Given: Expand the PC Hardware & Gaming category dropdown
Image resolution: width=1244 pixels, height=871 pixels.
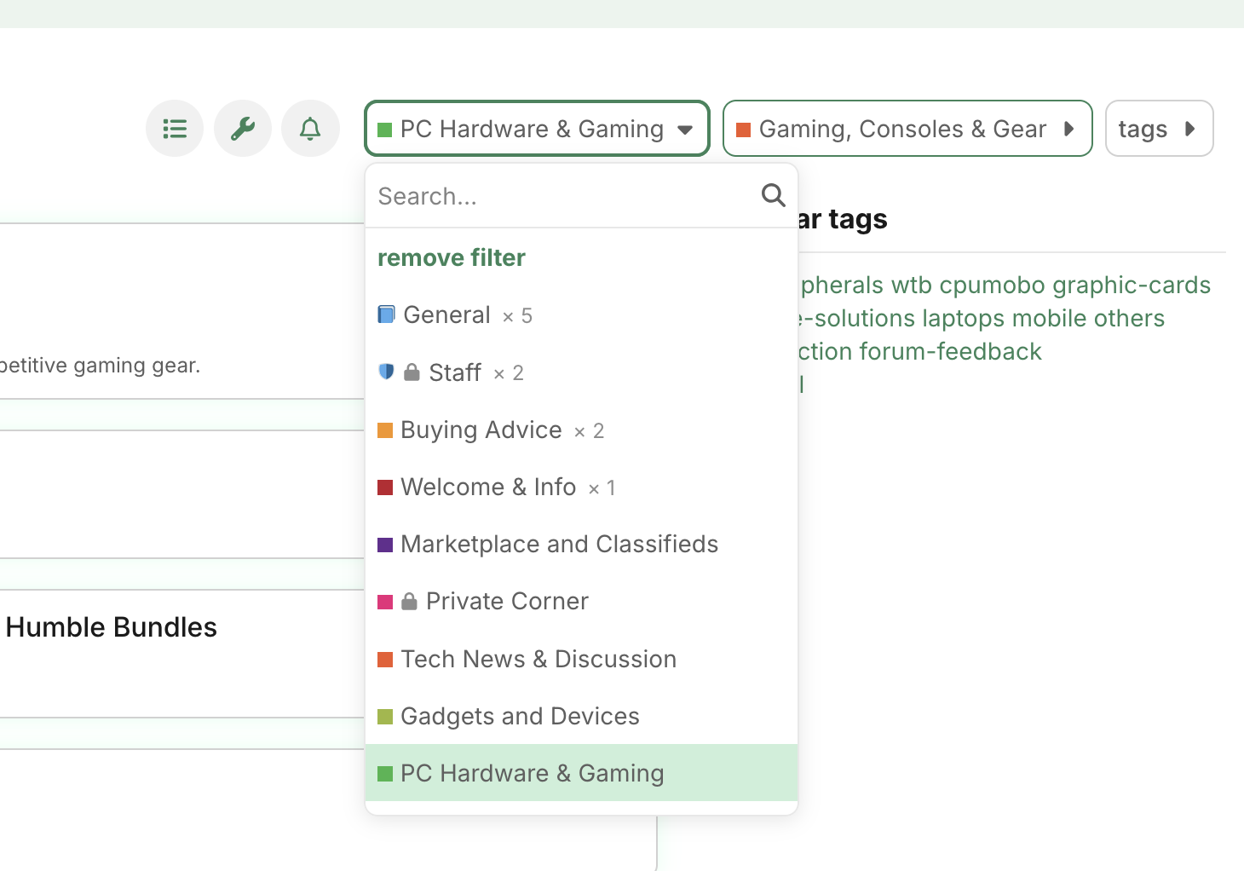Looking at the screenshot, I should (537, 129).
